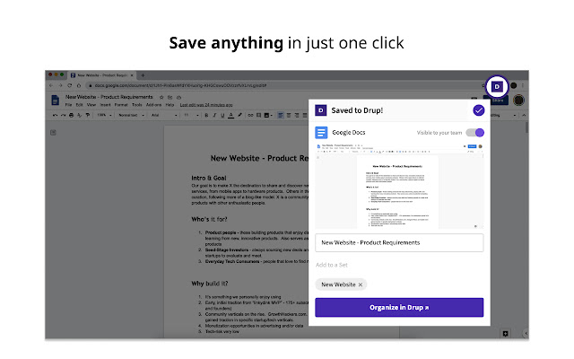Viewport: 574px width, 359px height.
Task: Click the document outline icon
Action: coord(53,133)
